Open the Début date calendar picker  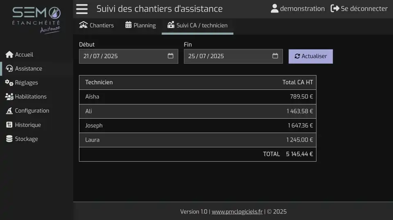171,56
